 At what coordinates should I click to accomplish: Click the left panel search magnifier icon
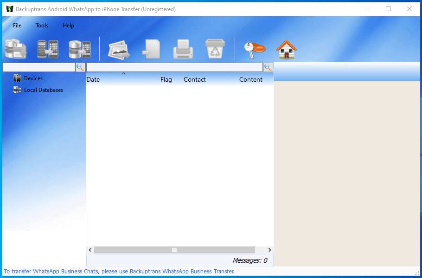(80, 67)
